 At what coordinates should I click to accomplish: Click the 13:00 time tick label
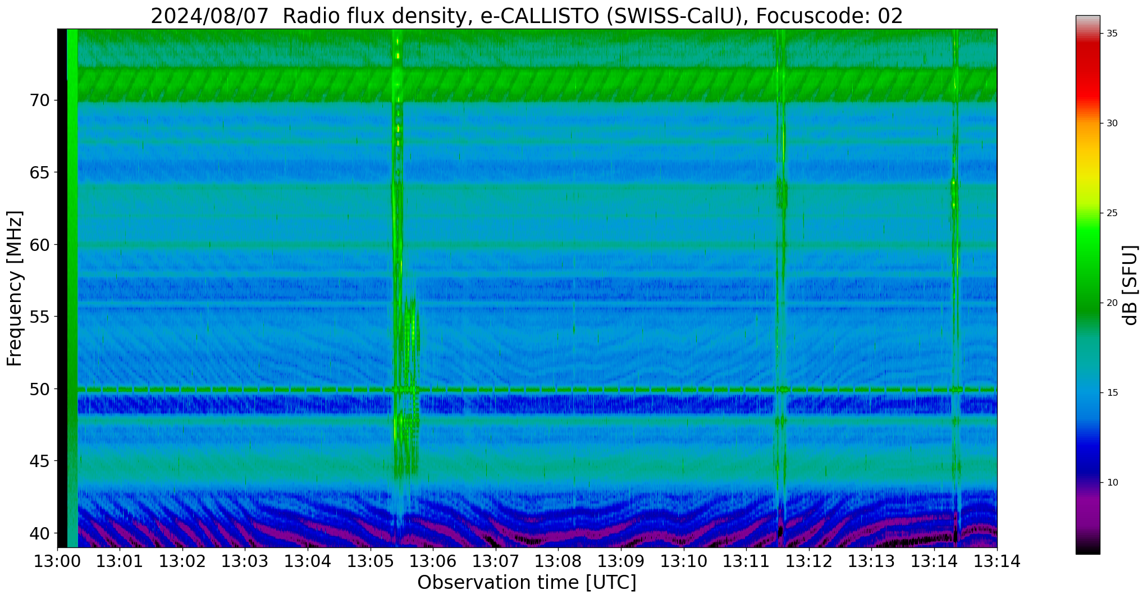(57, 561)
